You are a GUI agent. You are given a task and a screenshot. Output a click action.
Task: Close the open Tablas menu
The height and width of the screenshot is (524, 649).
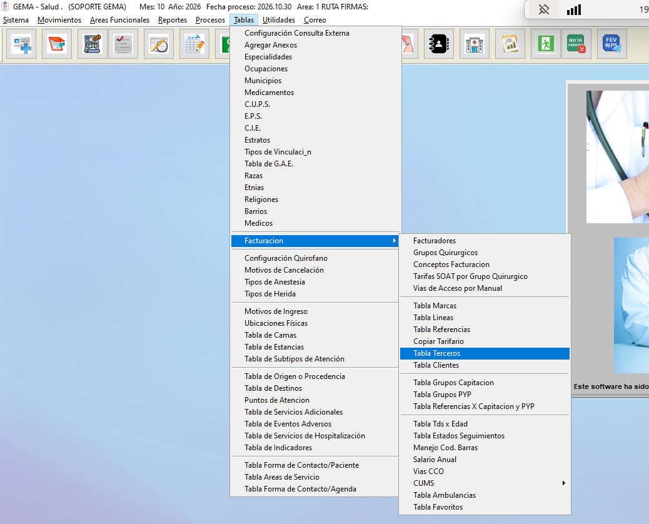(244, 20)
